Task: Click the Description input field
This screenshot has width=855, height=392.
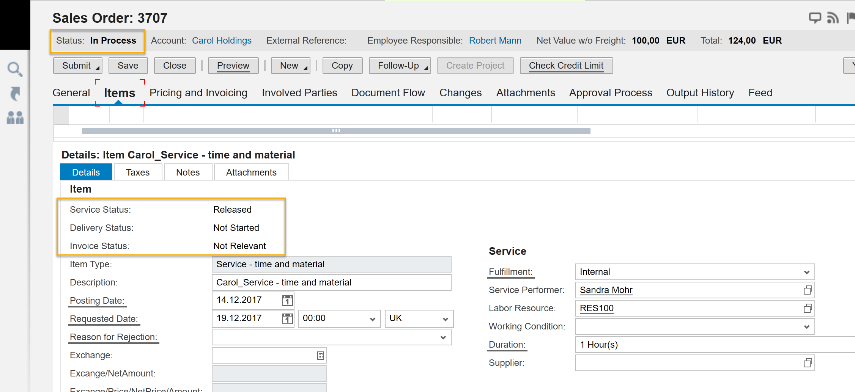Action: (331, 282)
